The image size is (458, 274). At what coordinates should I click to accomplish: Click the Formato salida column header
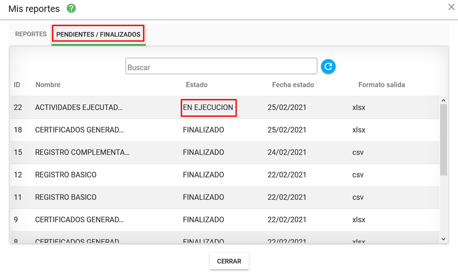[382, 85]
